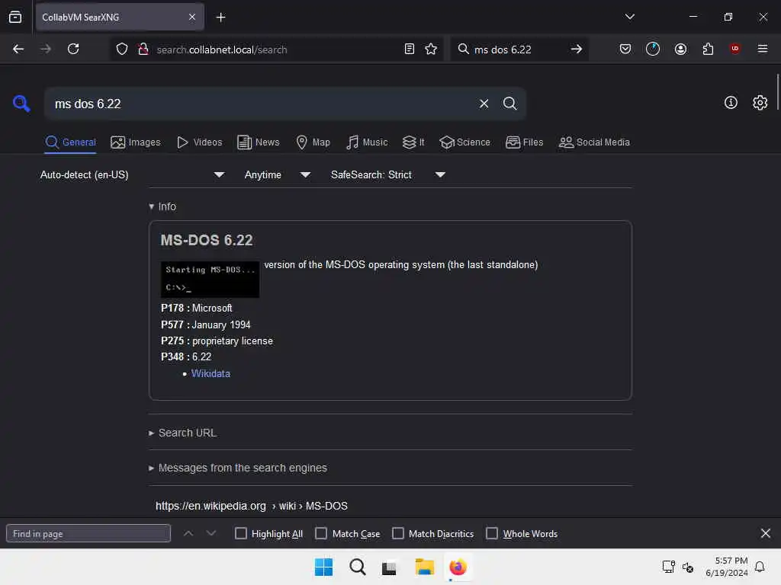Viewport: 781px width, 585px height.
Task: Open Task View on taskbar
Action: [389, 567]
